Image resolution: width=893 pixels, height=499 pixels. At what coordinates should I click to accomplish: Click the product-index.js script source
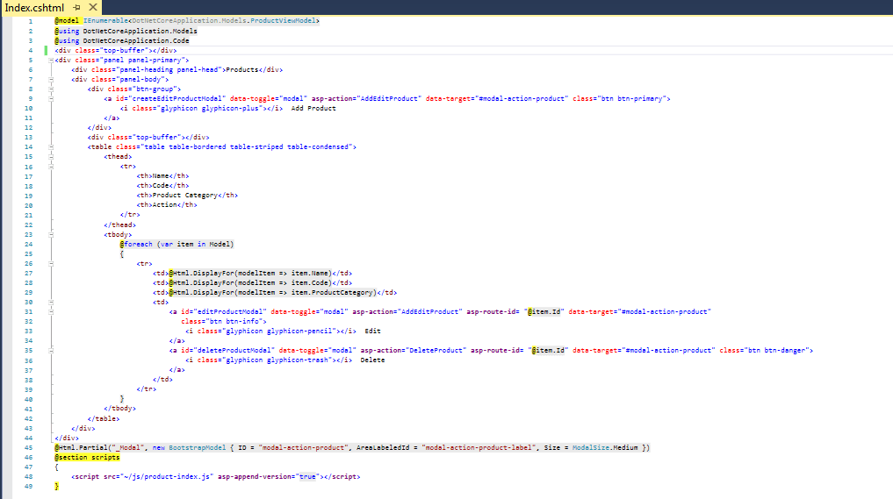pos(169,477)
